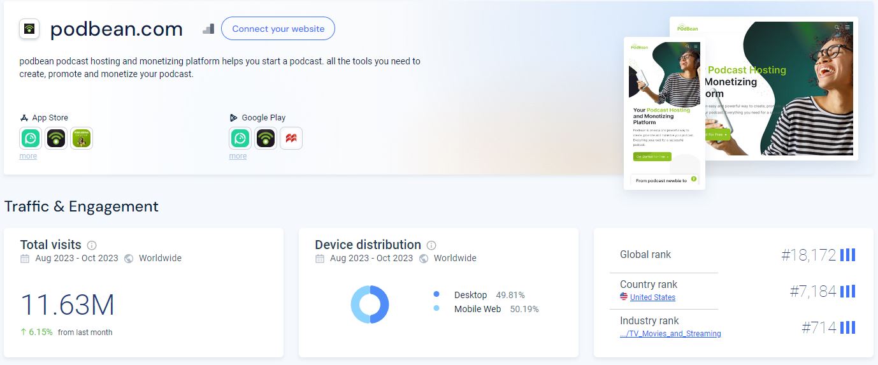This screenshot has width=878, height=365.
Task: Open the United States country rank link
Action: tap(652, 297)
